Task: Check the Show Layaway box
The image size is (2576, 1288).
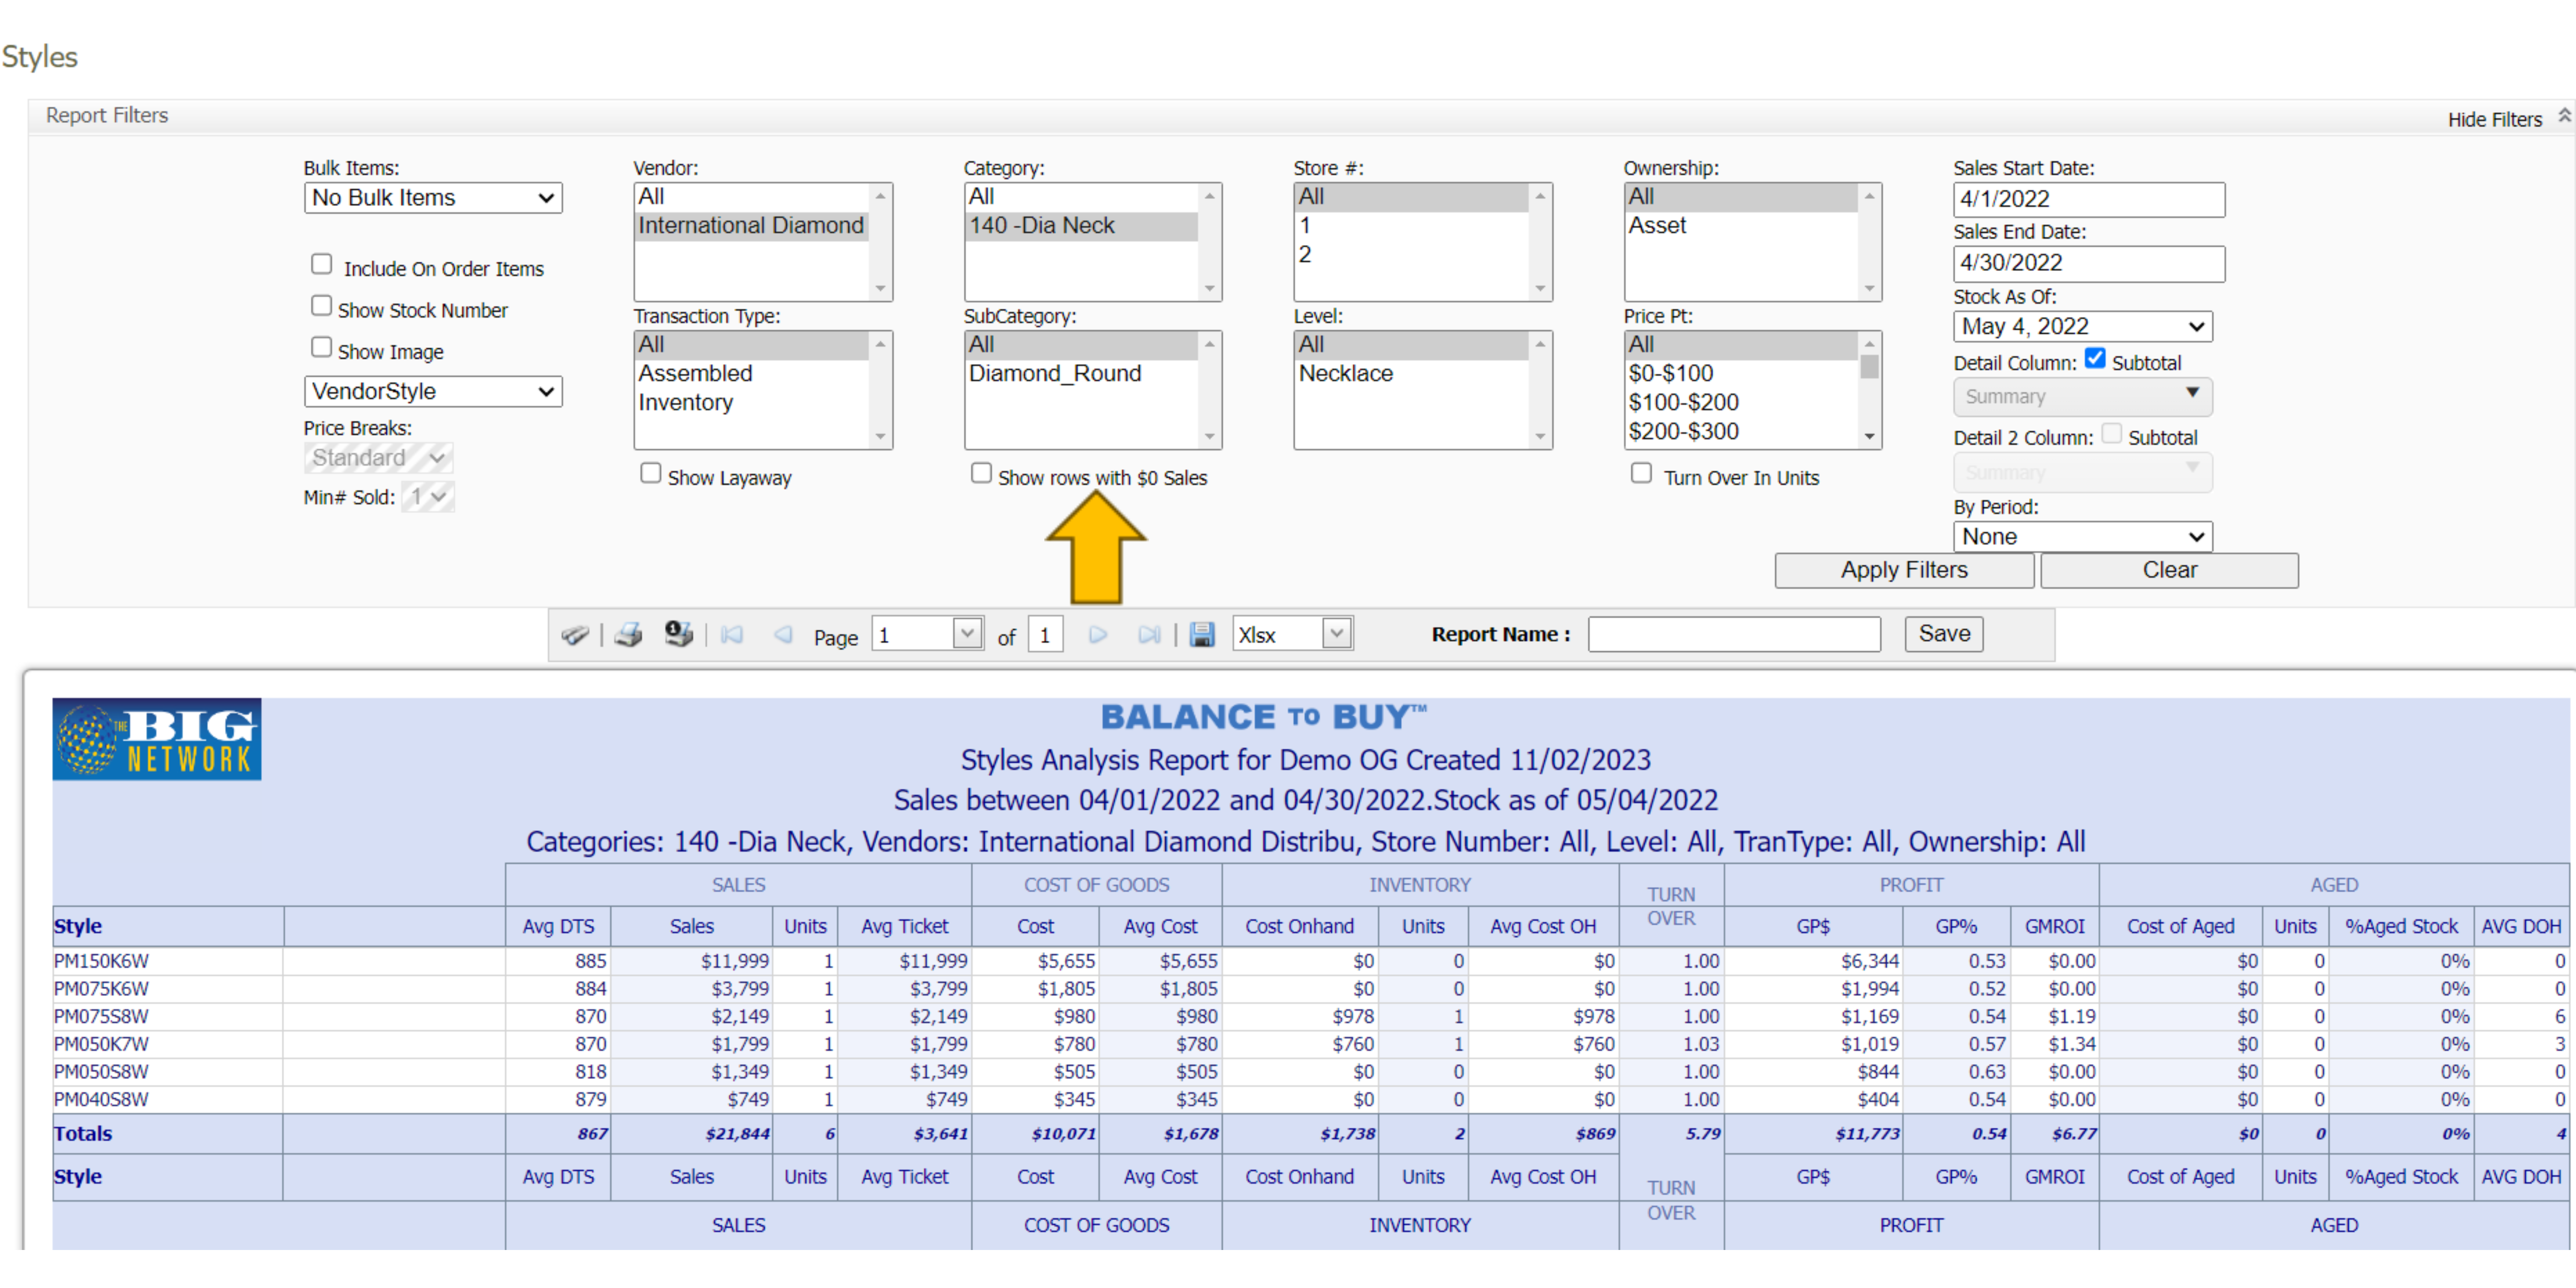Action: [651, 473]
